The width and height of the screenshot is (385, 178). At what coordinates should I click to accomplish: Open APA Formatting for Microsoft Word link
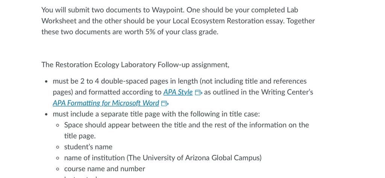pos(106,103)
